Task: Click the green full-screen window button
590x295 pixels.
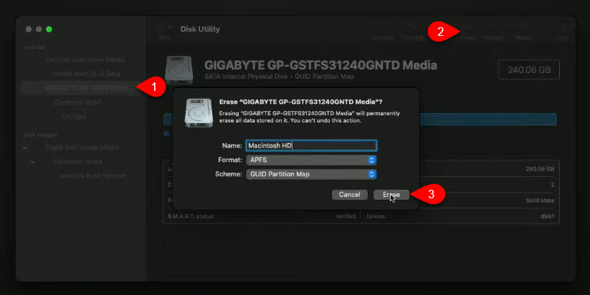Action: (49, 29)
